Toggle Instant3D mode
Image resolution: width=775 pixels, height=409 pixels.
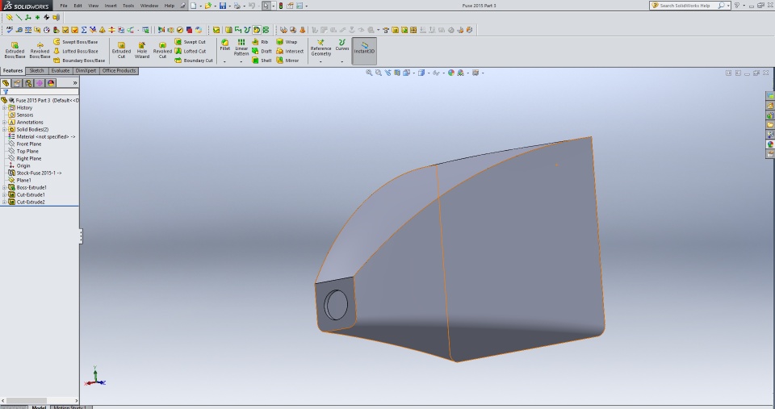pos(364,50)
